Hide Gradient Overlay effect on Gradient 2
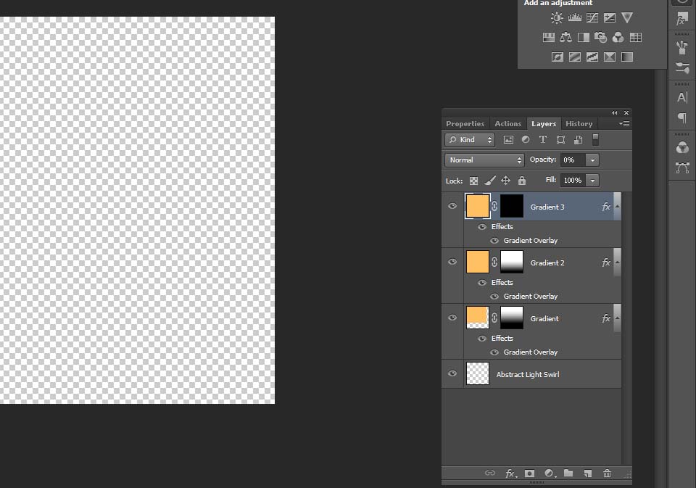 pos(494,296)
